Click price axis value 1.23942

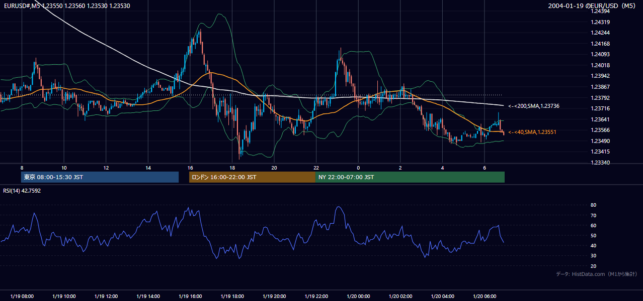(601, 76)
